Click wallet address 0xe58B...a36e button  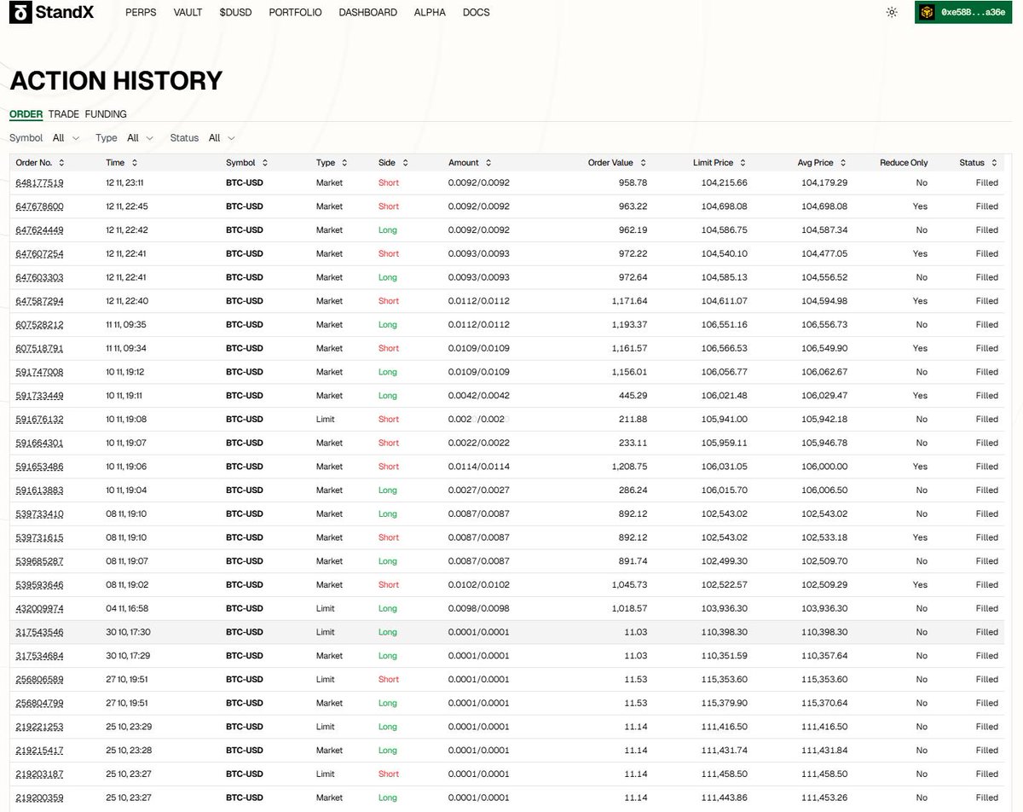click(963, 13)
